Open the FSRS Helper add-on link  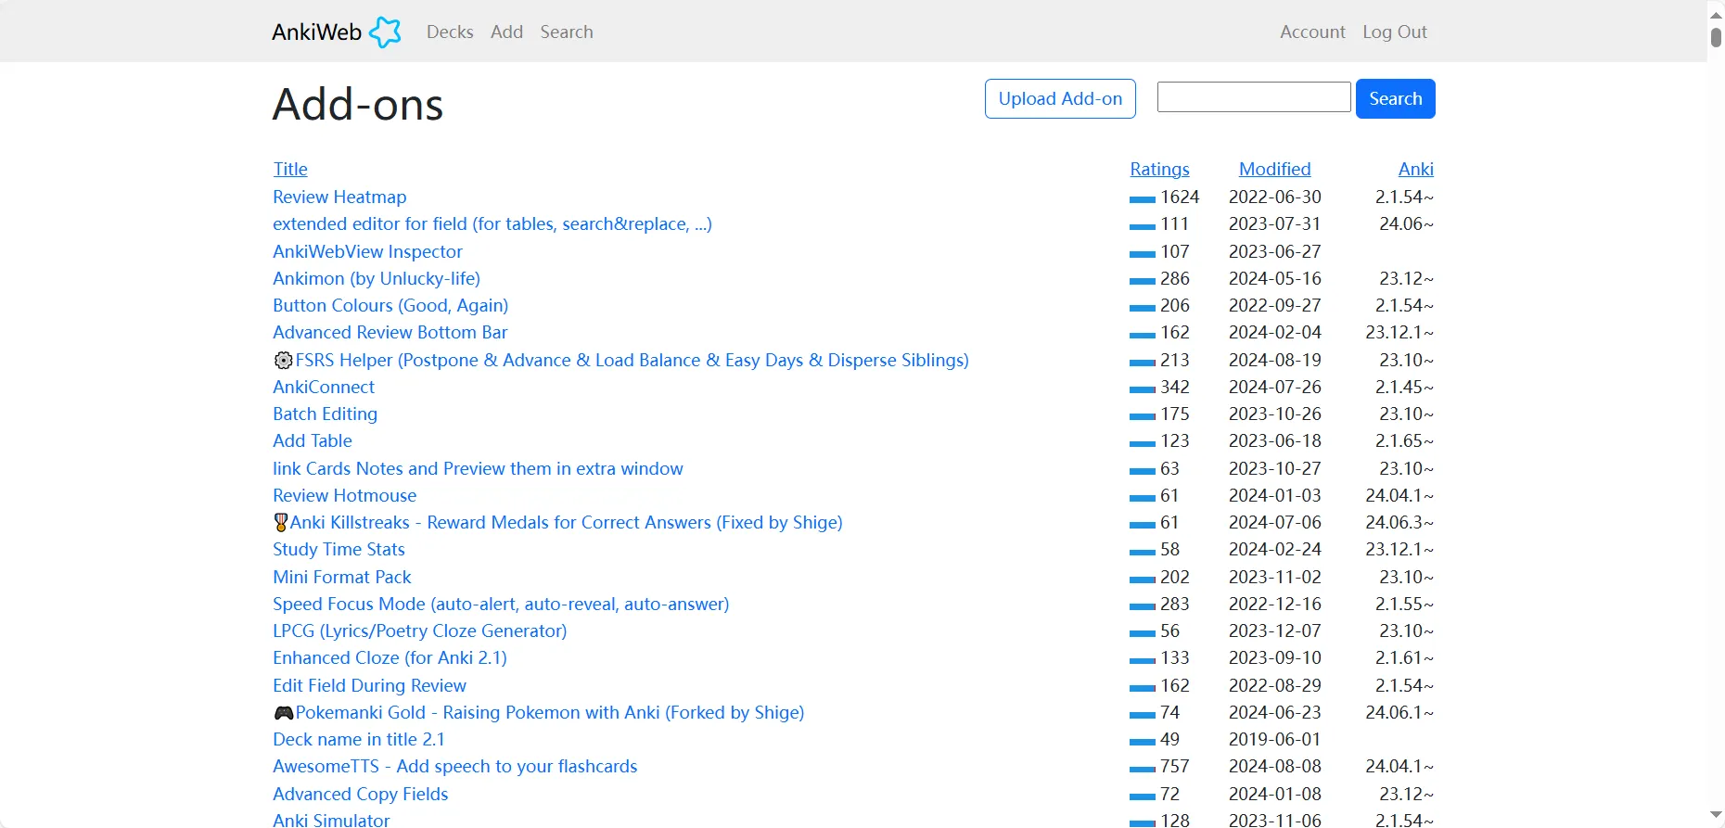coord(632,360)
